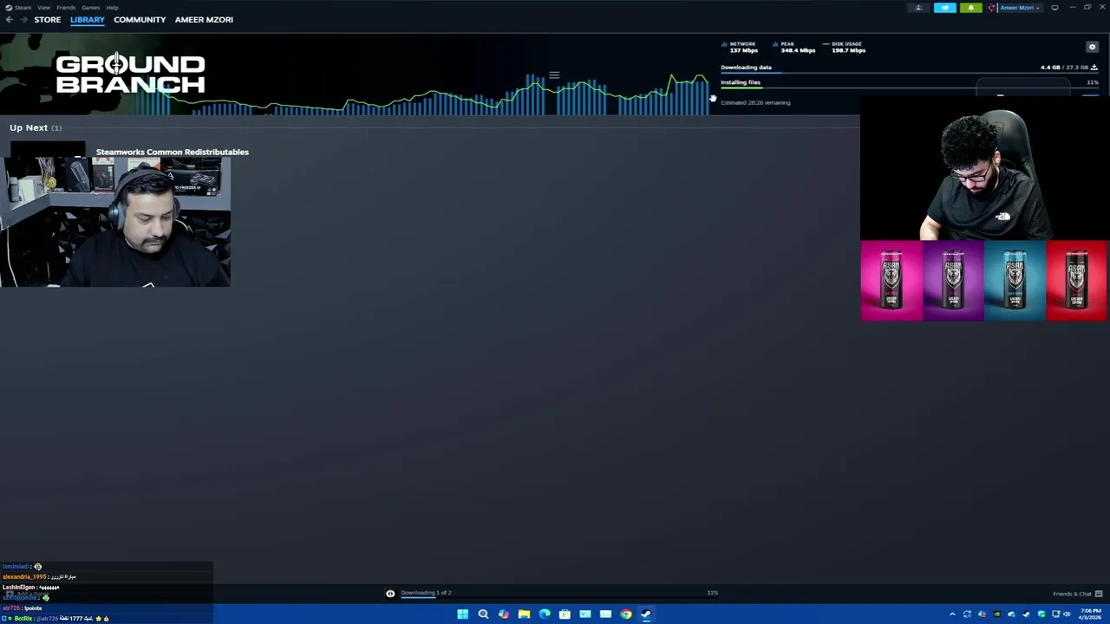Image resolution: width=1110 pixels, height=624 pixels.
Task: Go forward with the right navigation arrow
Action: tap(23, 19)
